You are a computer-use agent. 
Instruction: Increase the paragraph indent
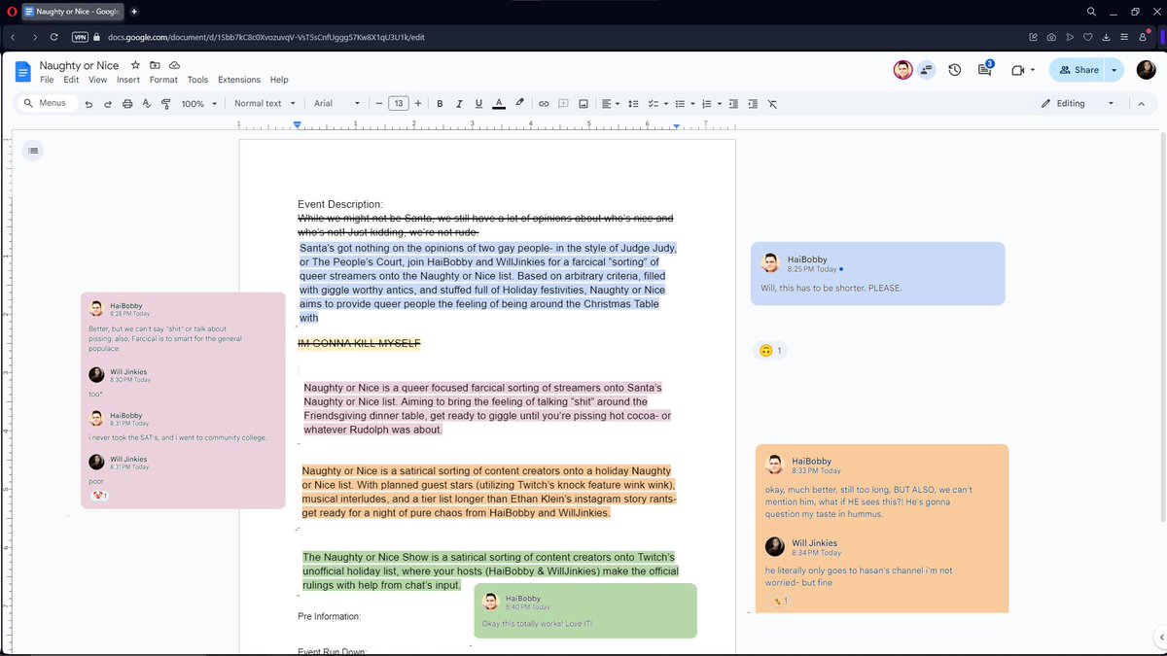pyautogui.click(x=752, y=103)
